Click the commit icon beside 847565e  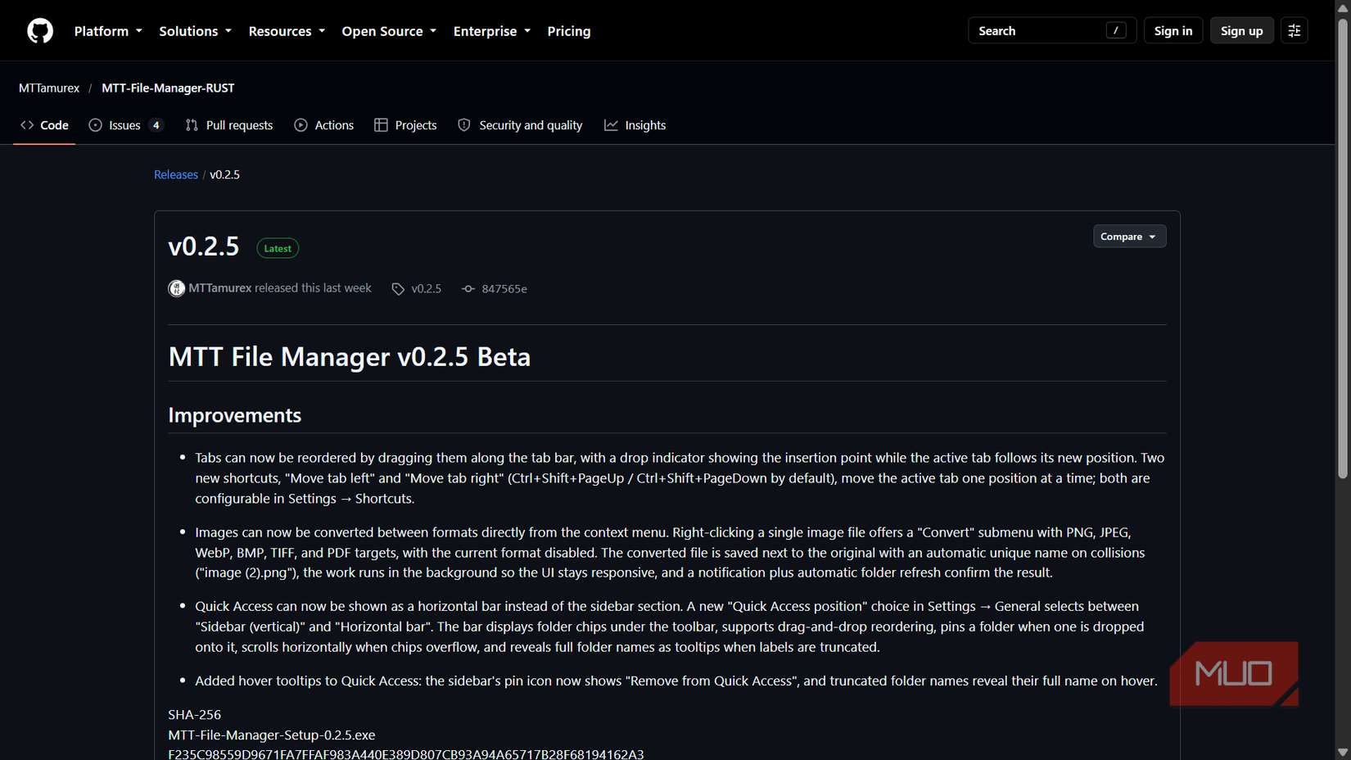pos(468,289)
